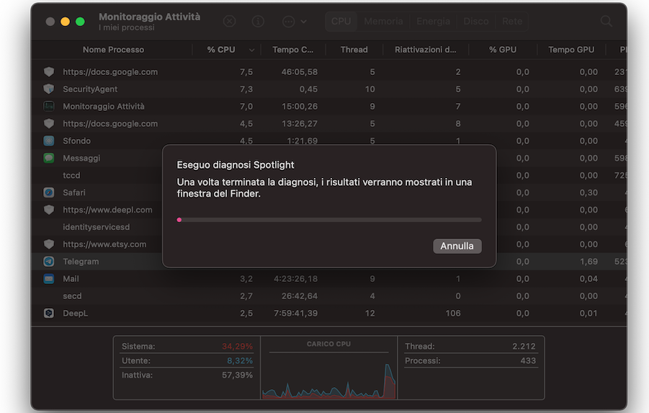Click the stop process toolbar icon
The image size is (649, 413).
pyautogui.click(x=229, y=21)
